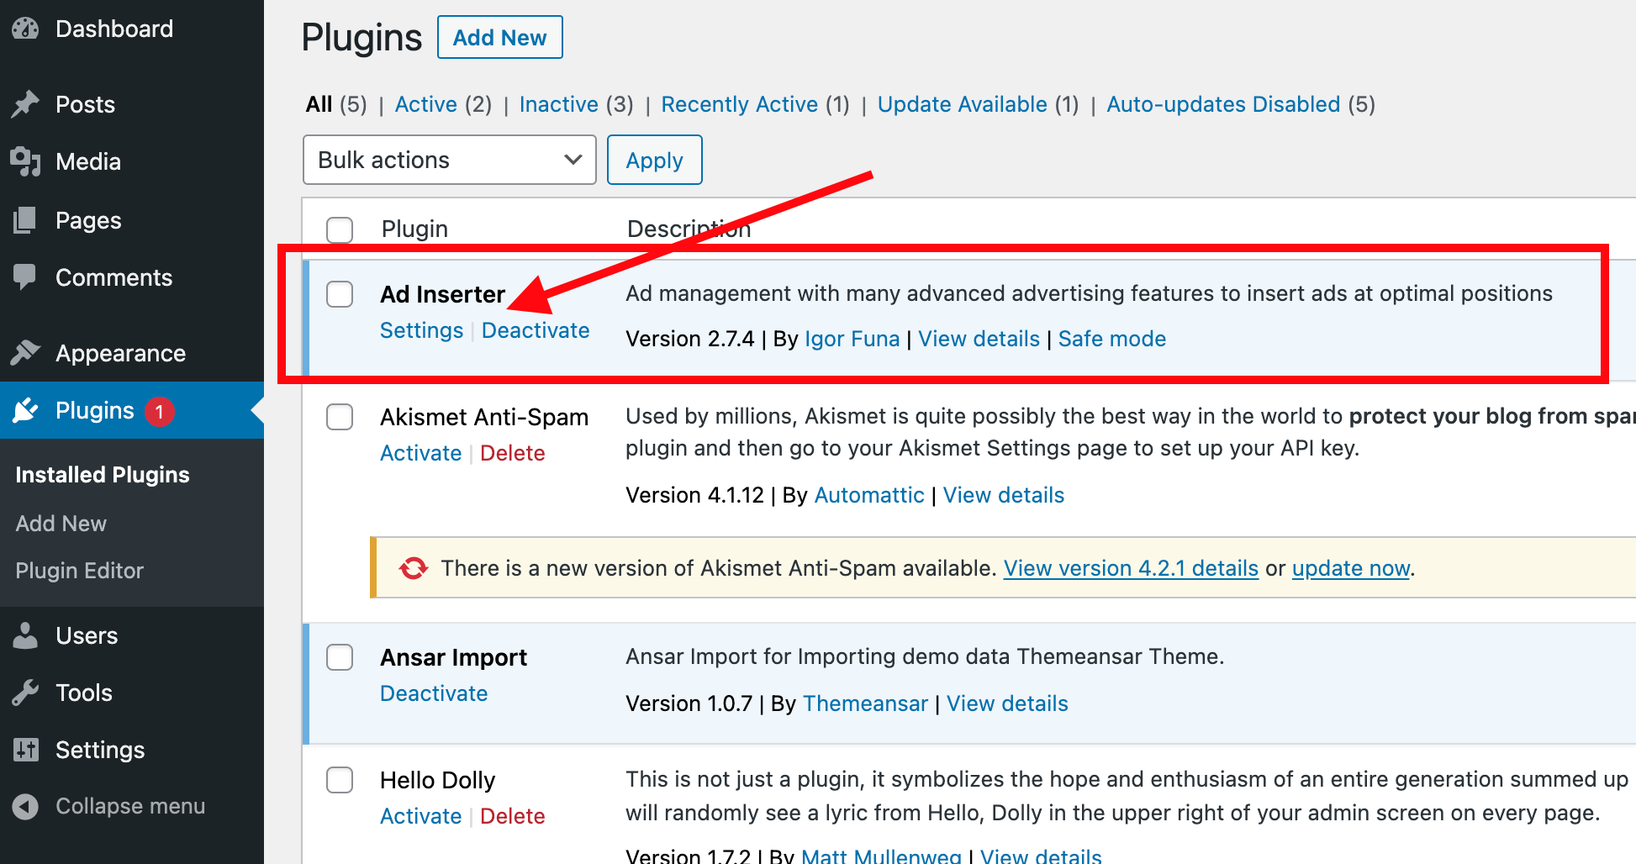This screenshot has width=1636, height=864.
Task: Check the Ad Inserter plugin checkbox
Action: click(340, 294)
